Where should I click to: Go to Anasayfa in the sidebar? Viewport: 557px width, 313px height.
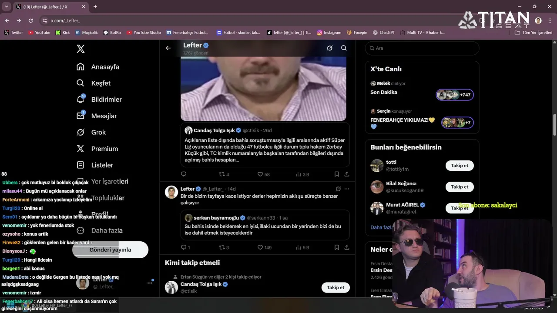pos(98,67)
